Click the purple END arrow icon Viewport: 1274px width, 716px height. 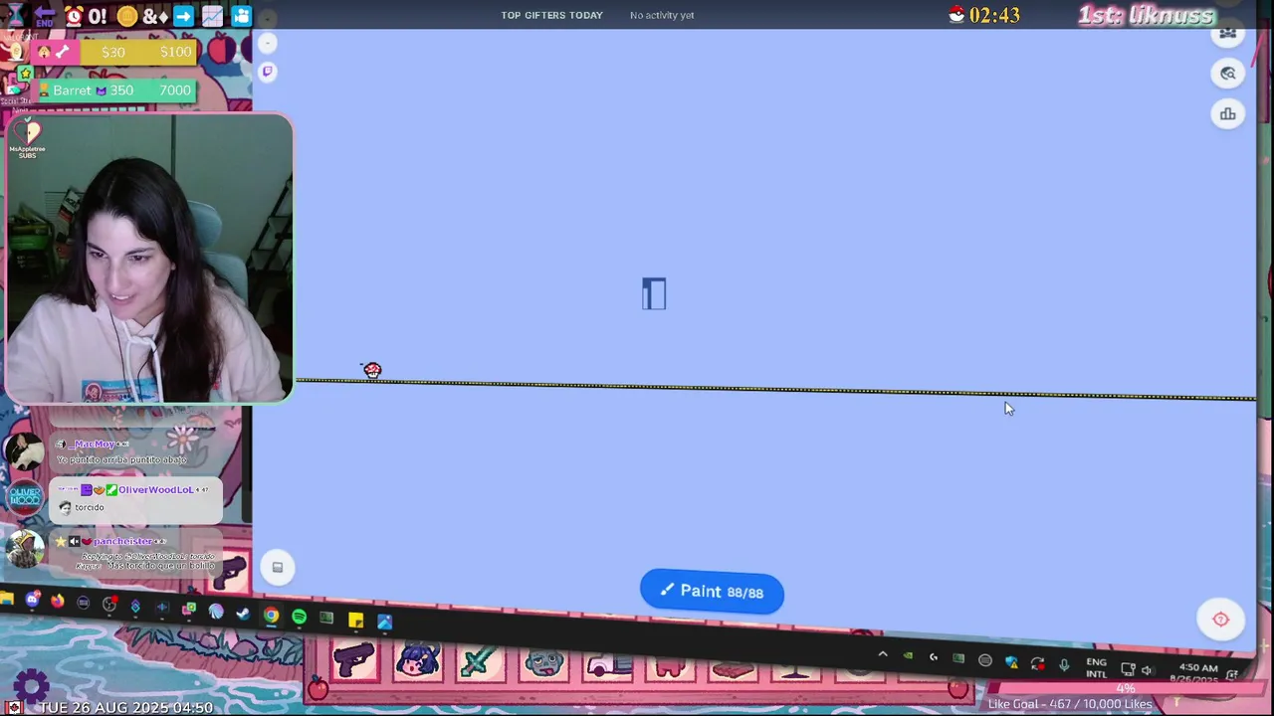click(x=45, y=16)
